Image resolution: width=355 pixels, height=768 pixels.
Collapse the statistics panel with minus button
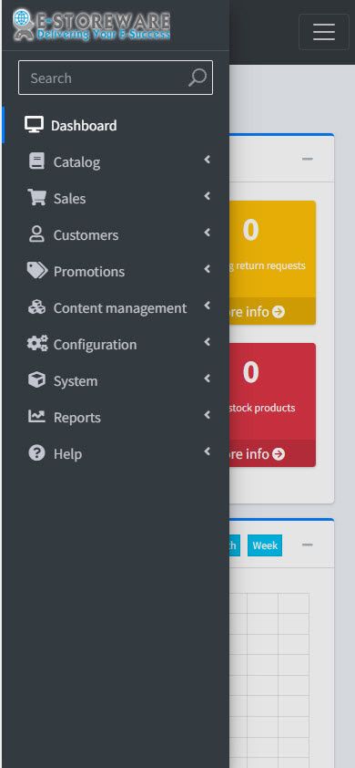pyautogui.click(x=307, y=160)
